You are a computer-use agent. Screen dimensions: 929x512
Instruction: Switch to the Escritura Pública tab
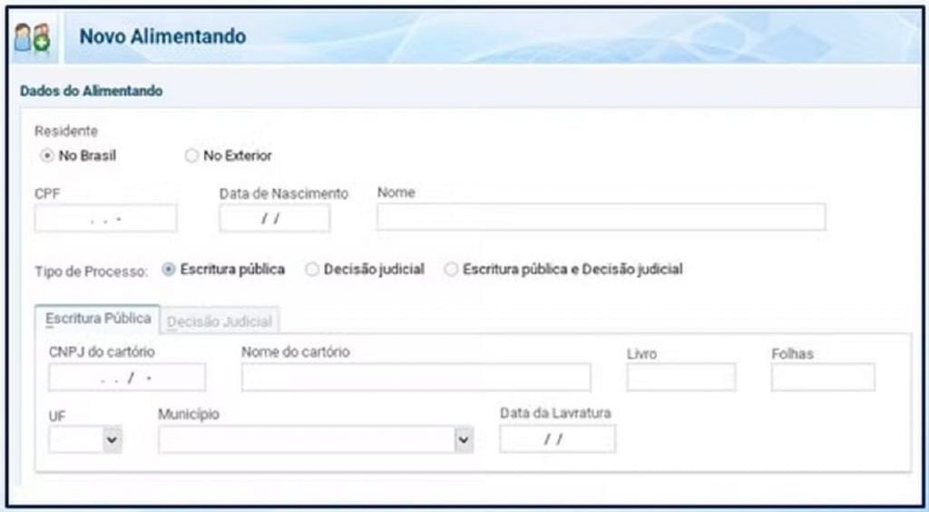coord(98,319)
